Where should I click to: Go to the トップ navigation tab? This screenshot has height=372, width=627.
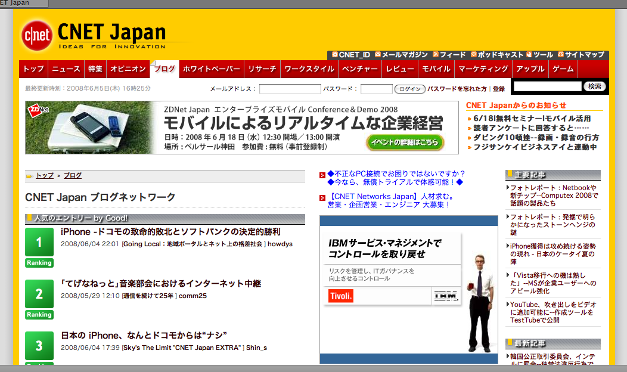33,69
